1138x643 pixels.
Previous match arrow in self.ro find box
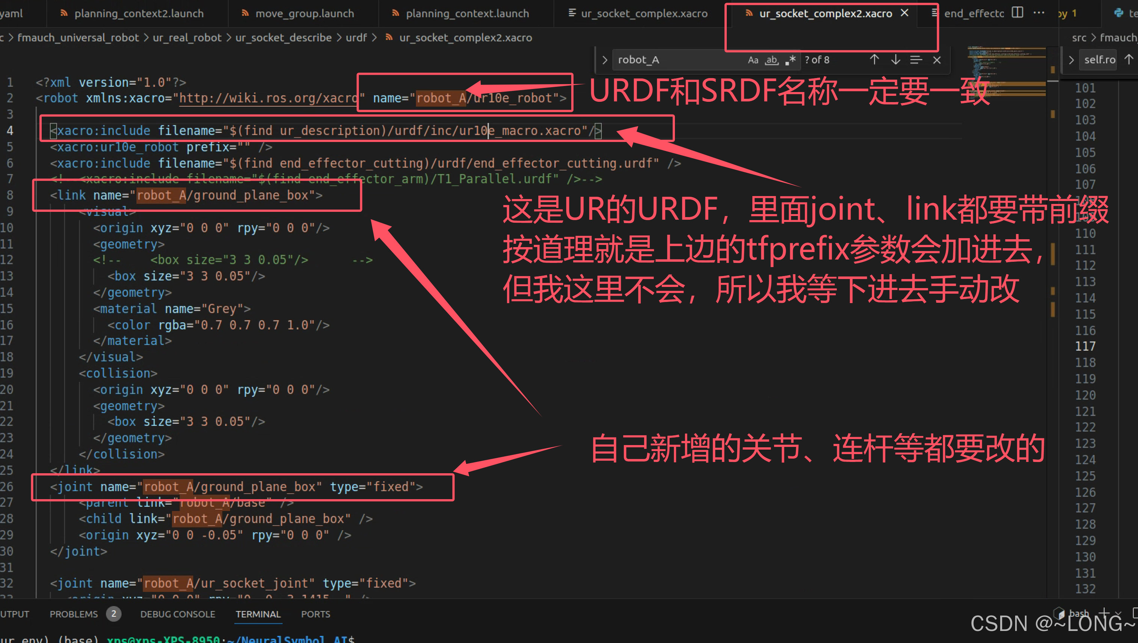coord(1128,60)
